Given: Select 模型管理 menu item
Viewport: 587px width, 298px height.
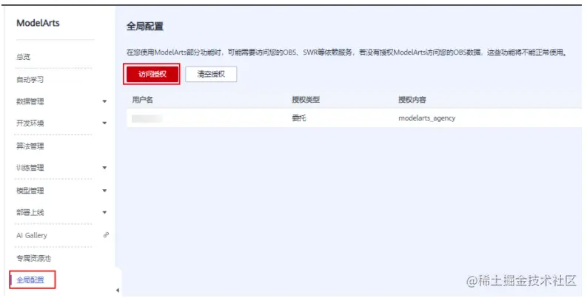Looking at the screenshot, I should [30, 191].
